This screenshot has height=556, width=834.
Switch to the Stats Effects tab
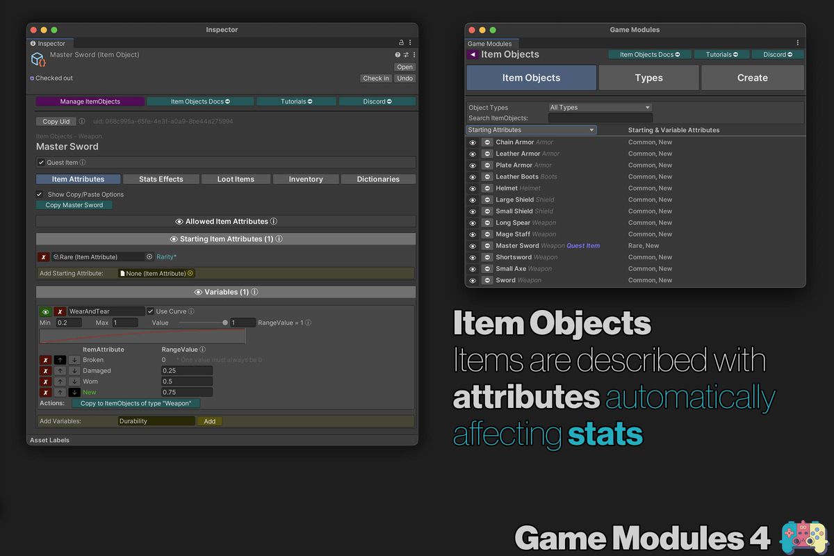pos(161,179)
